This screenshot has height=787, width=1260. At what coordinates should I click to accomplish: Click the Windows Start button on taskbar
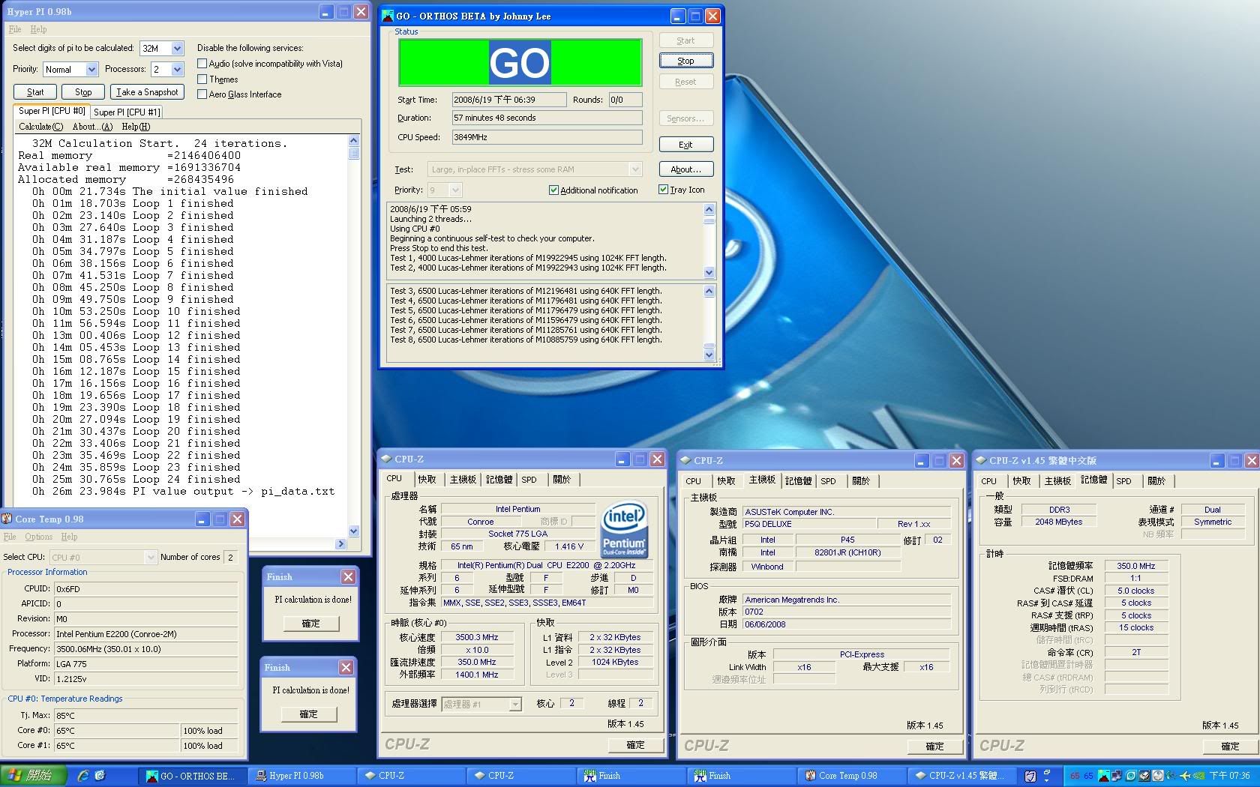[x=34, y=776]
